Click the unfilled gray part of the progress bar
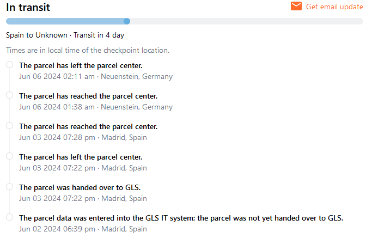This screenshot has height=238, width=372. click(x=245, y=21)
